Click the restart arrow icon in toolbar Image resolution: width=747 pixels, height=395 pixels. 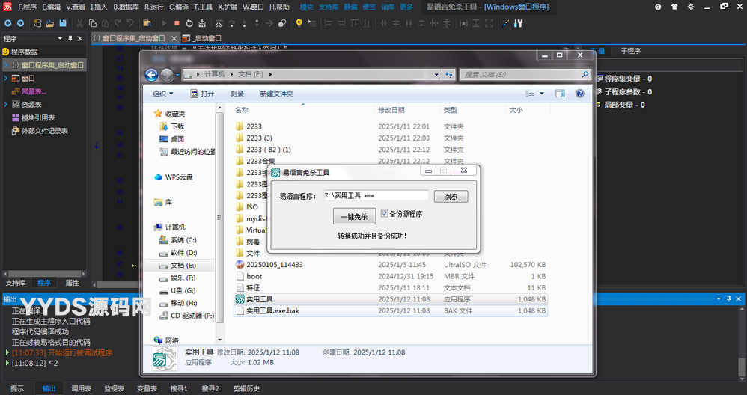click(x=189, y=23)
